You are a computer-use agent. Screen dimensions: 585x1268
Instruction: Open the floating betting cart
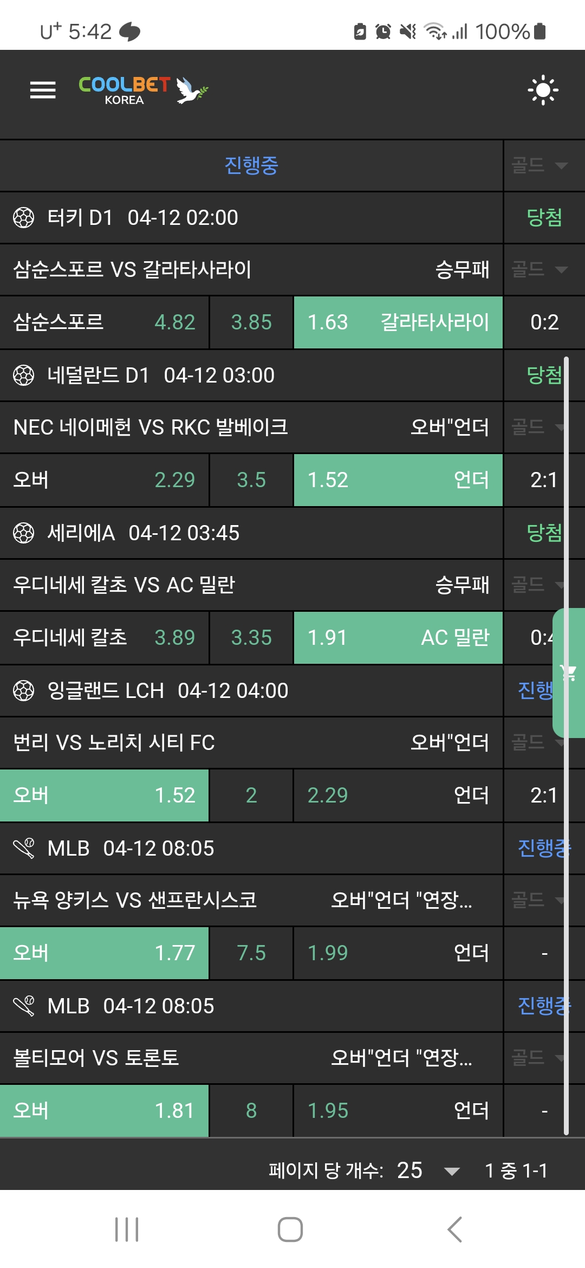(x=569, y=672)
